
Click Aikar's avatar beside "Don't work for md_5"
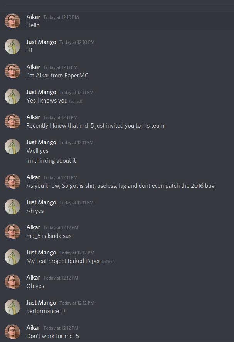12,332
